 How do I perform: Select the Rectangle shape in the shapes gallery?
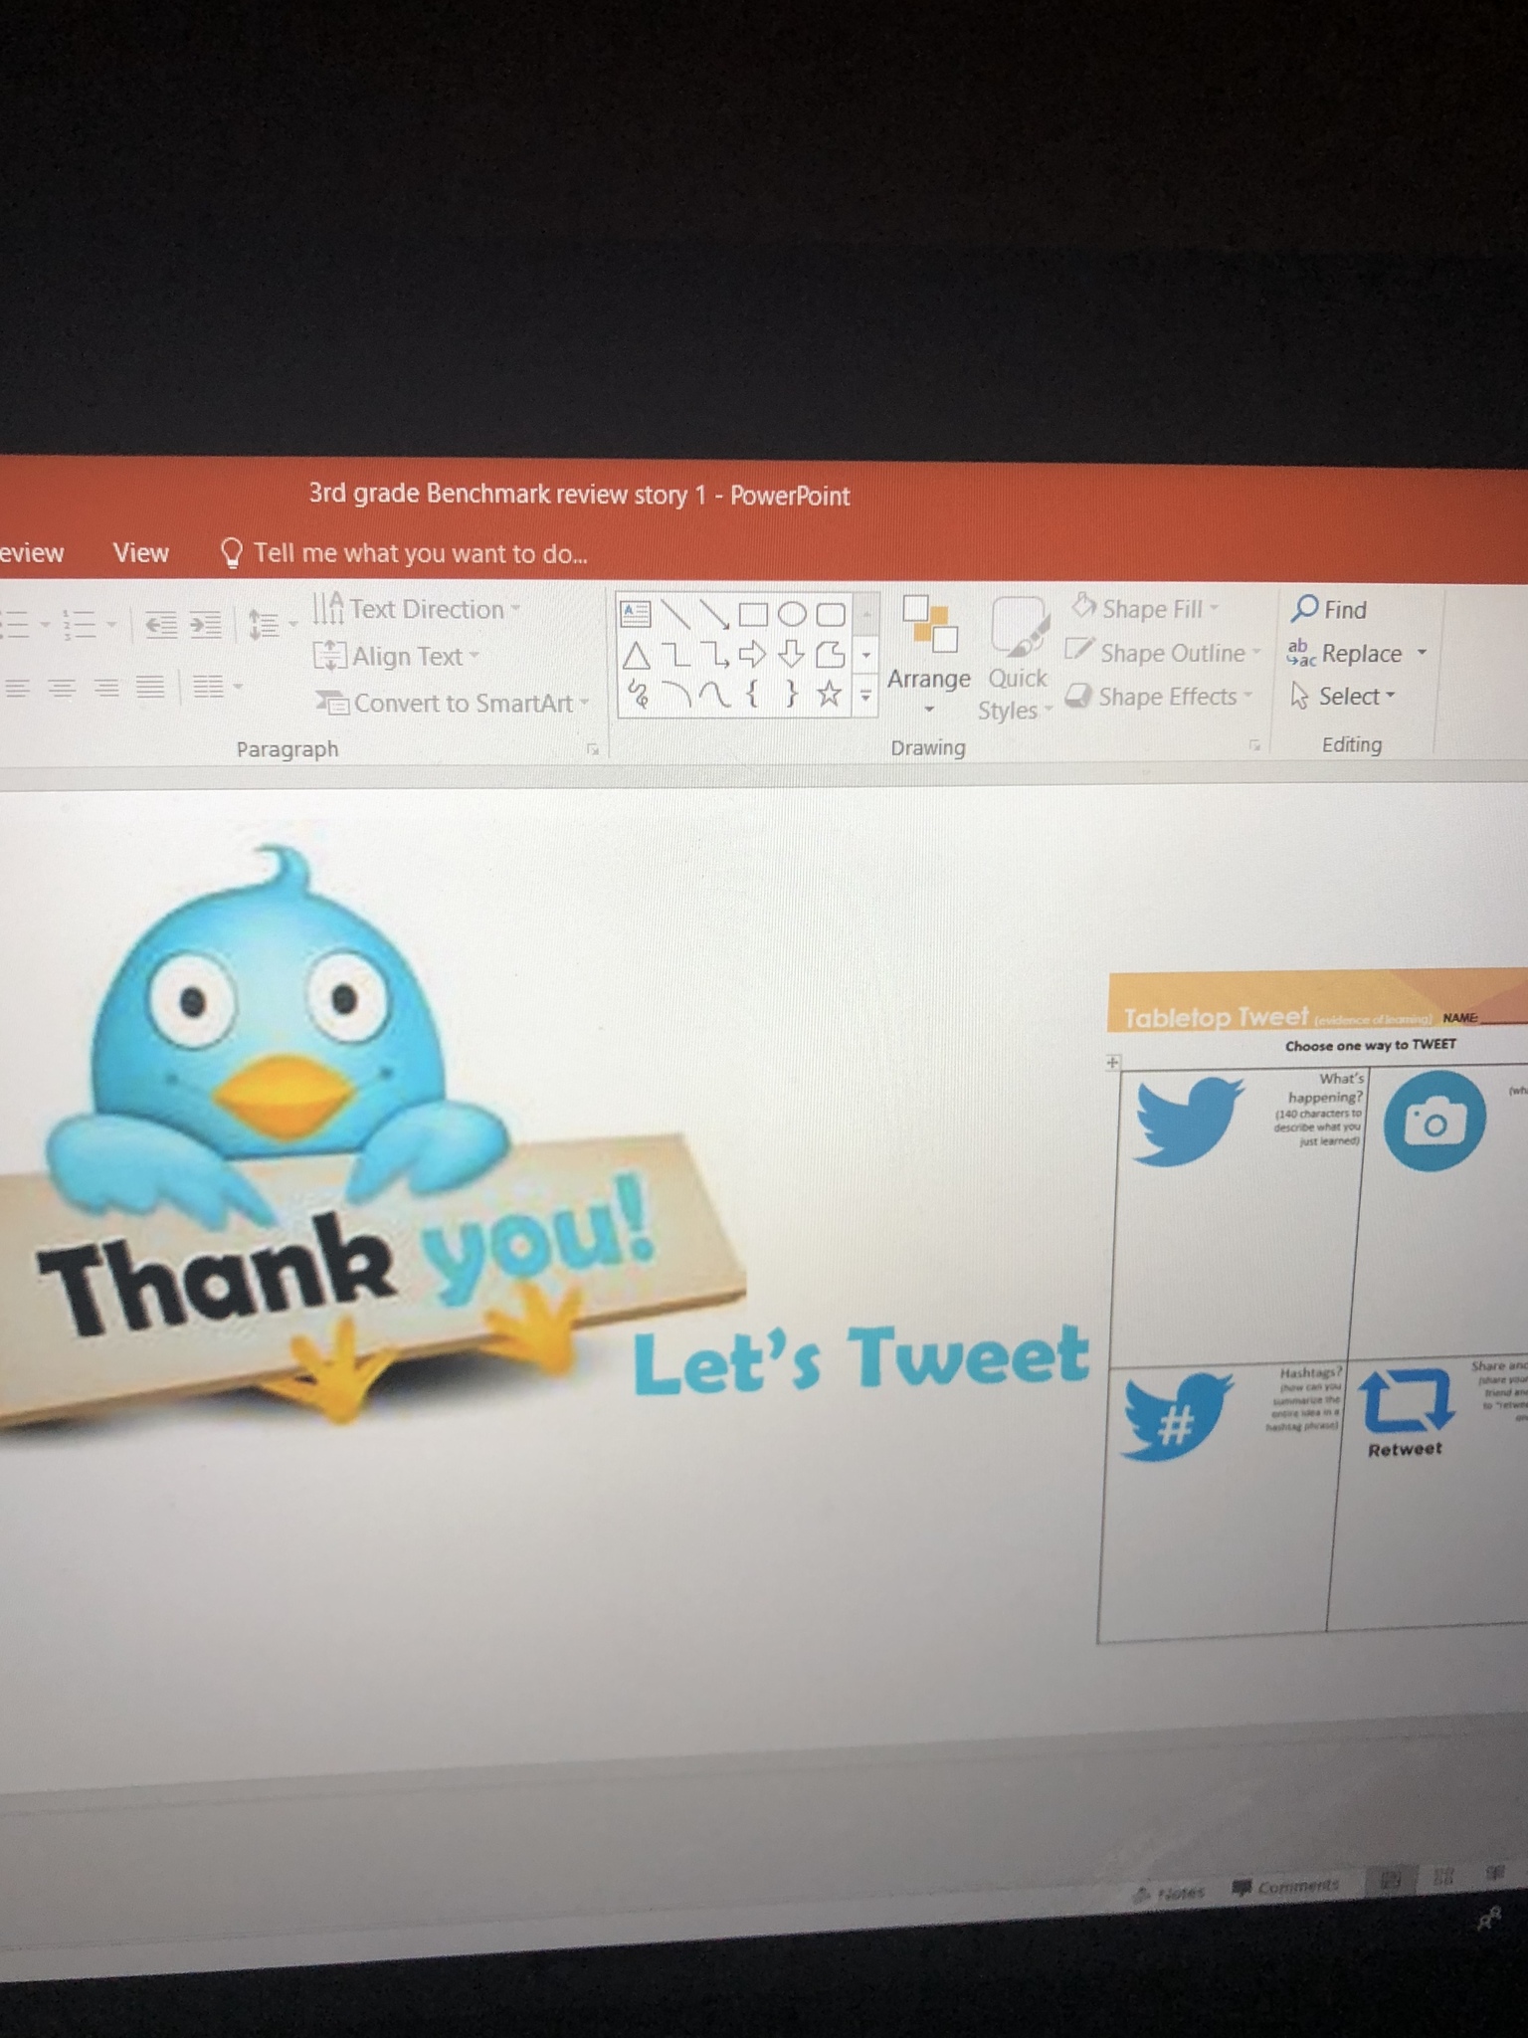tap(753, 614)
